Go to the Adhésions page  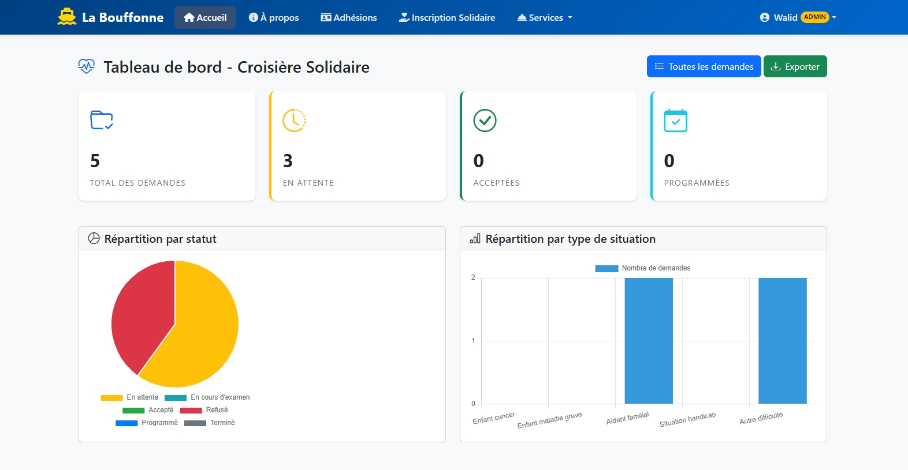pos(349,17)
